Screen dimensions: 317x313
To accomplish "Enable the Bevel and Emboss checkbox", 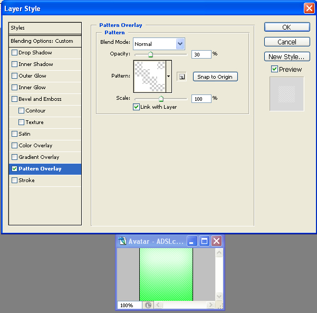I will click(15, 99).
